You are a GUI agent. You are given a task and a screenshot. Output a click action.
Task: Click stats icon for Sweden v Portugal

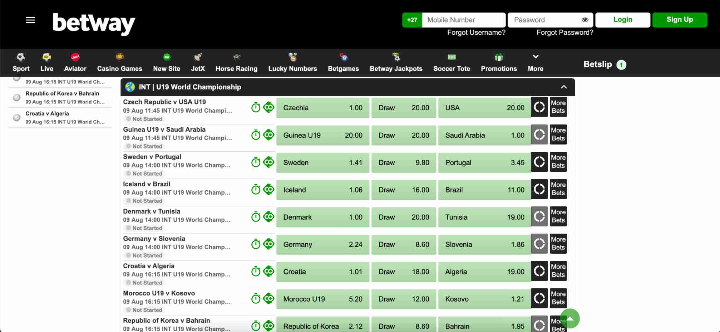pyautogui.click(x=268, y=162)
